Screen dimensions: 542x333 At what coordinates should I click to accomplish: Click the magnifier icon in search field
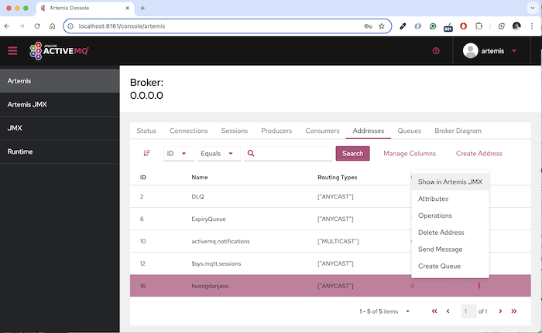[x=251, y=153]
